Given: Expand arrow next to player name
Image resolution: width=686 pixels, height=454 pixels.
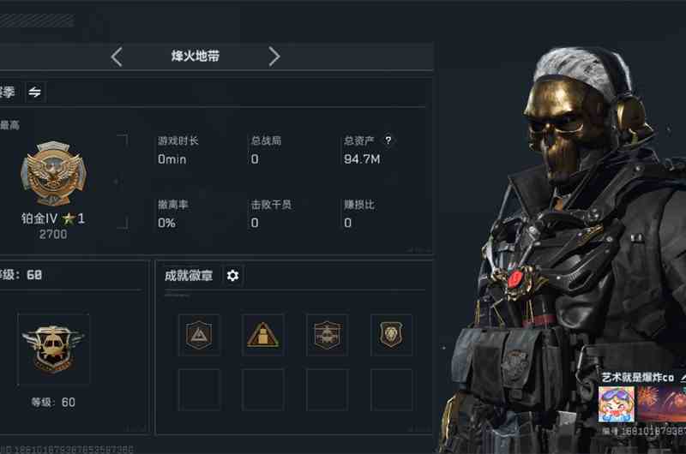Looking at the screenshot, I should pos(683,377).
